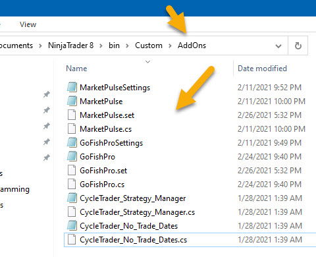Click notepad icon of CycleTrader_Strategy_Manager
Viewport: 316px width, 257px height.
tap(72, 198)
